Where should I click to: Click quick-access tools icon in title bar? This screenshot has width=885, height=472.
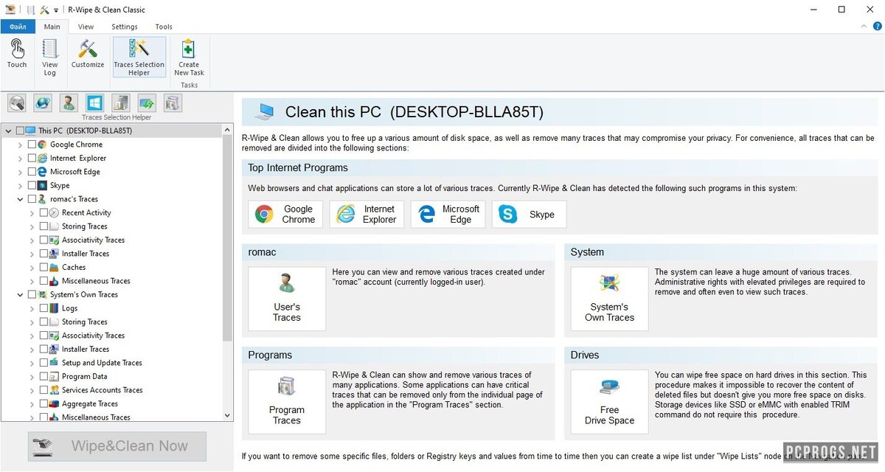(44, 10)
